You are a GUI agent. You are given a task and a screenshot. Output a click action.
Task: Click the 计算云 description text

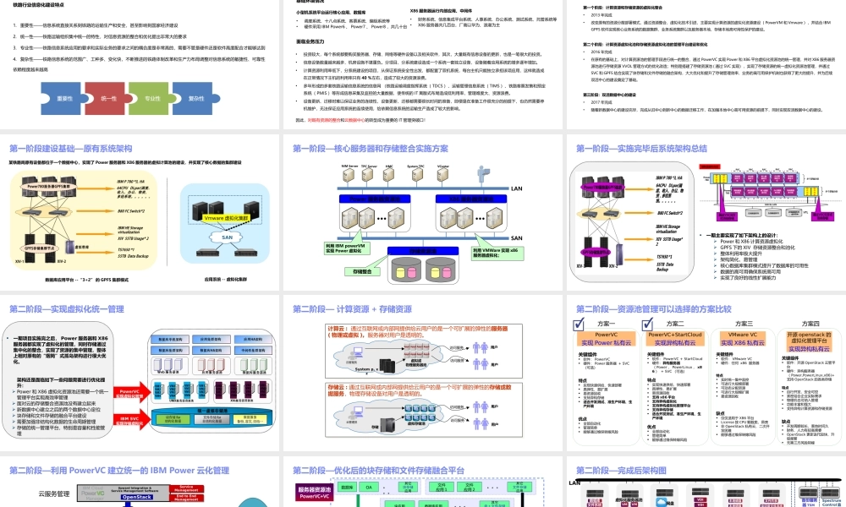pyautogui.click(x=418, y=331)
